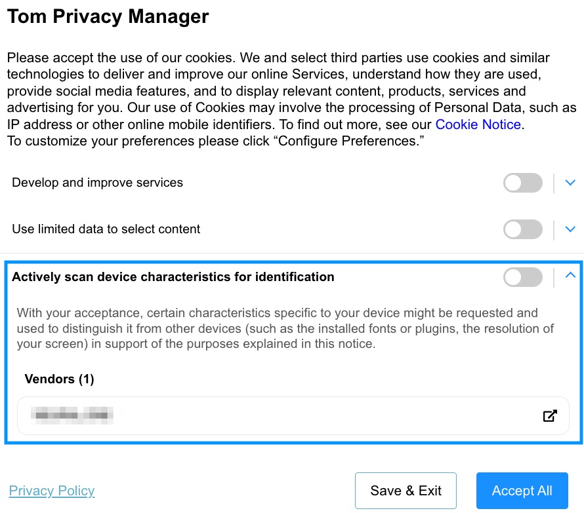584x513 pixels.
Task: Open the Privacy Policy link
Action: [52, 491]
